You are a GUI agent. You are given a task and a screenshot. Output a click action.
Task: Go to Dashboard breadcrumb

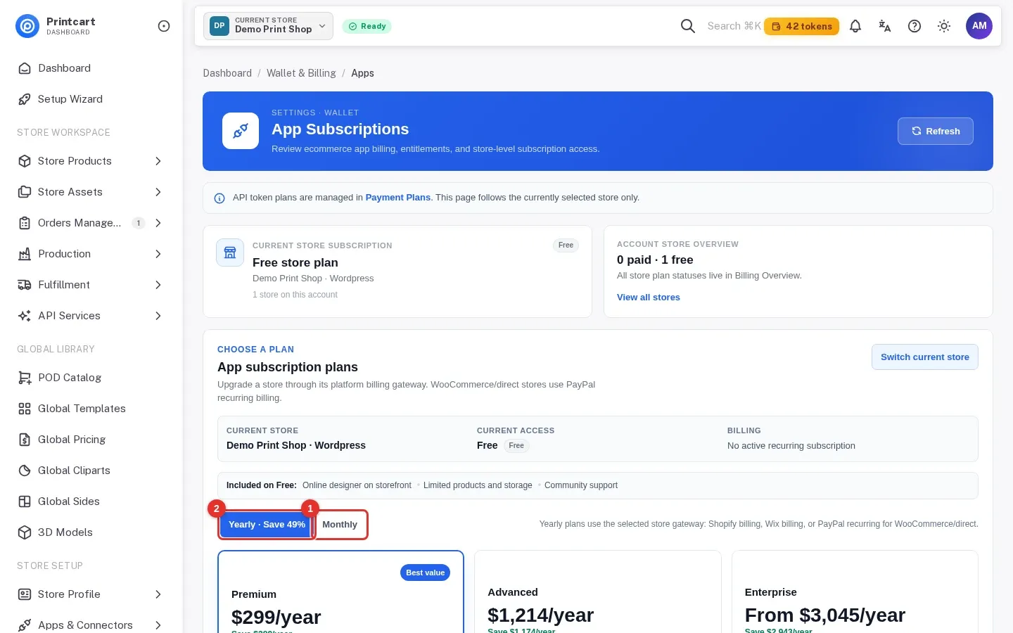(x=227, y=73)
